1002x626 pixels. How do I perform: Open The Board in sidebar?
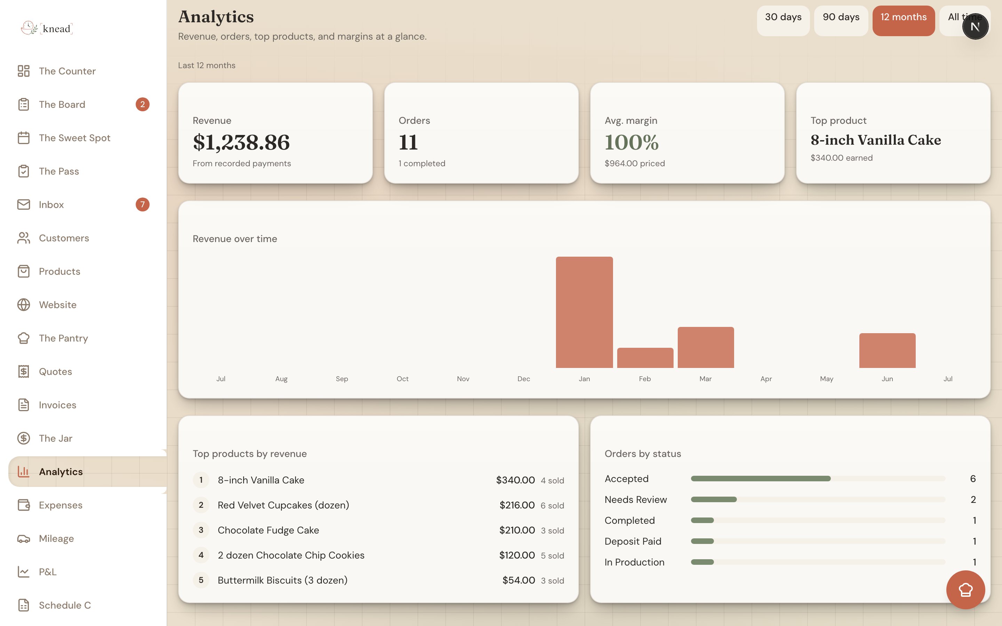tap(87, 104)
